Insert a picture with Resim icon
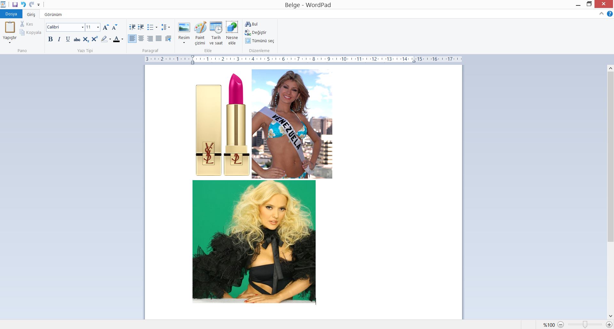614x329 pixels. click(184, 27)
